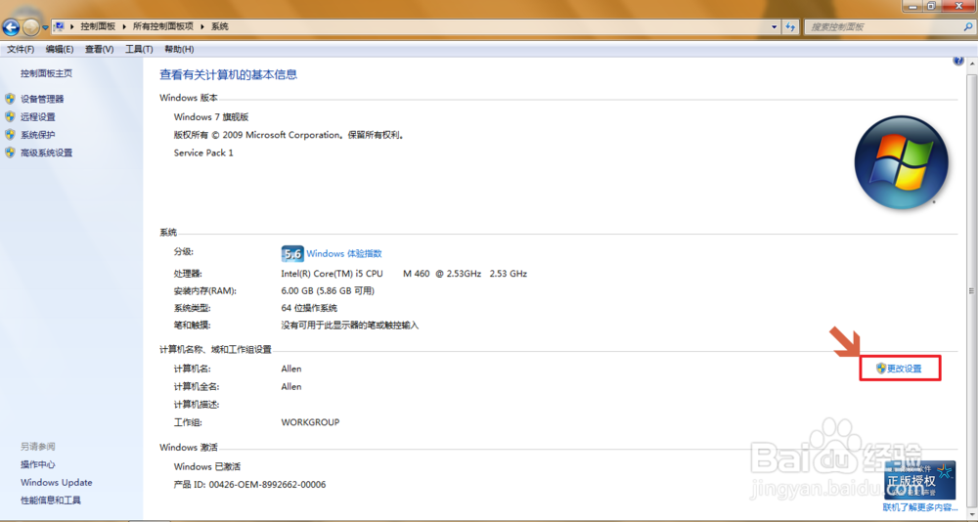This screenshot has height=522, width=978.
Task: Select the '64 位操作系统' value
Action: click(309, 308)
